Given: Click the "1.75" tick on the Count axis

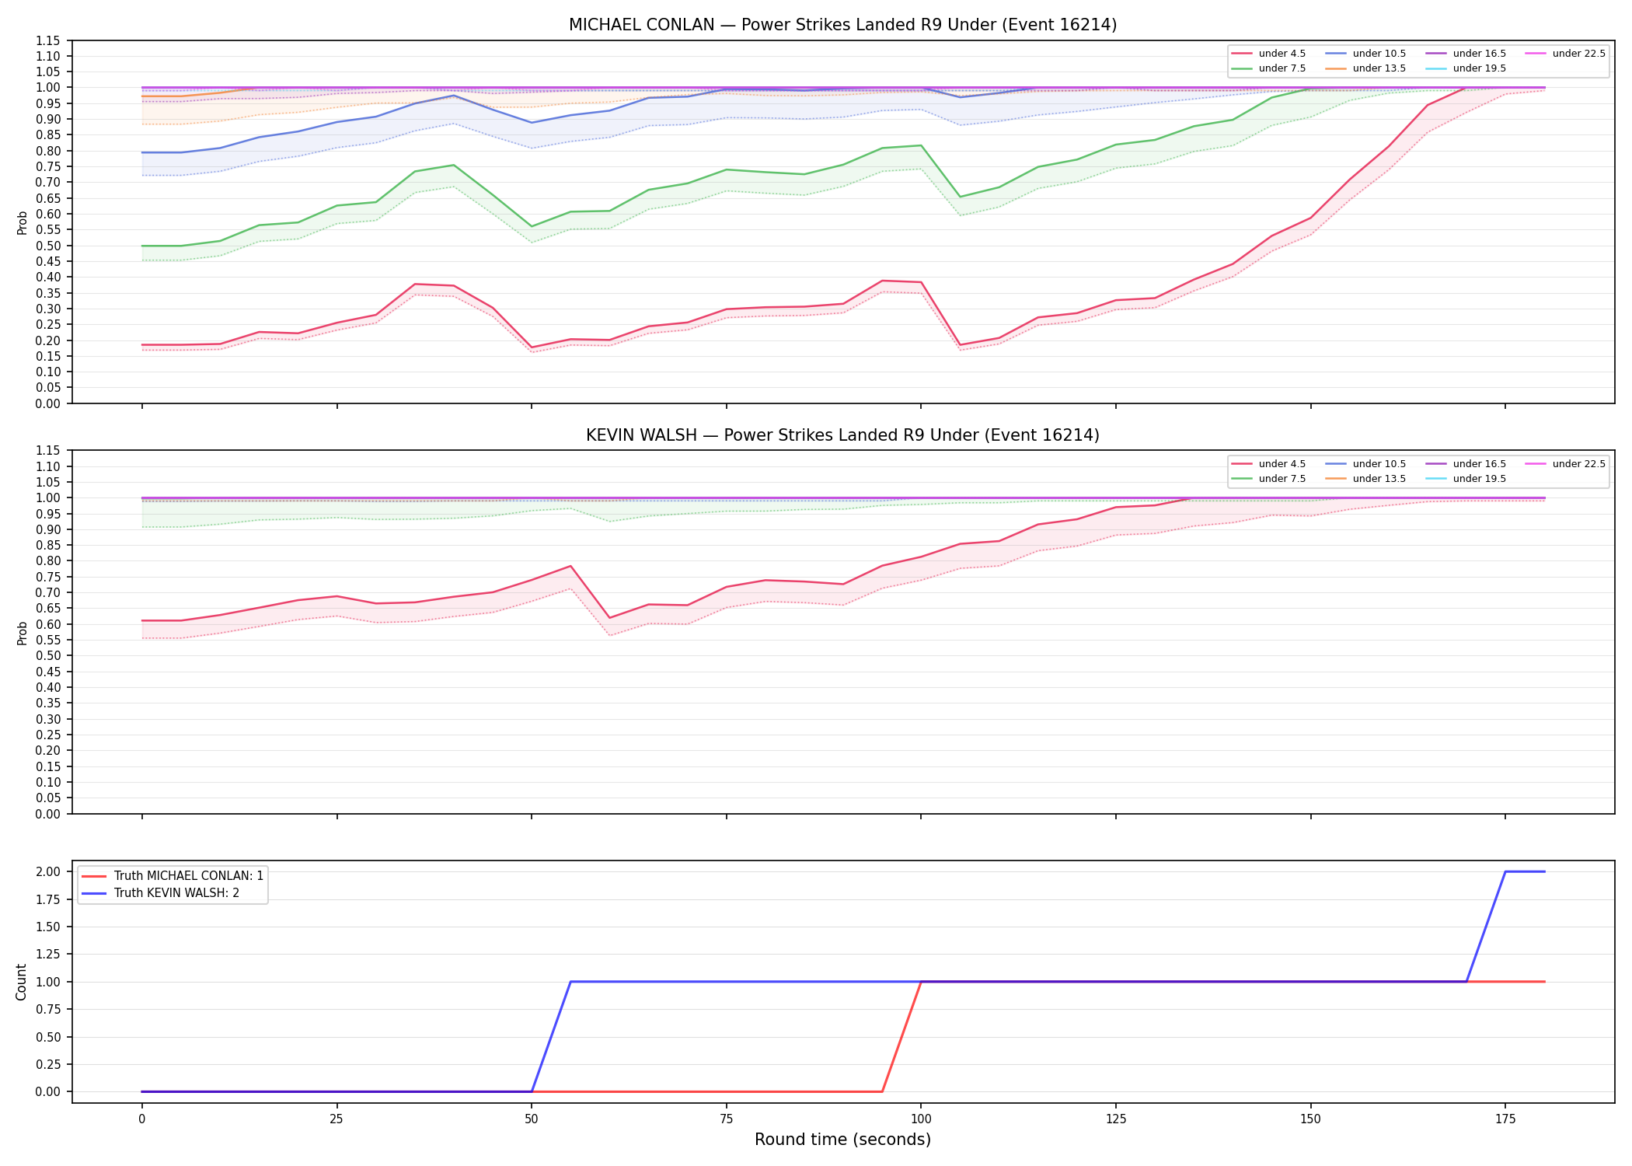Looking at the screenshot, I should pos(48,899).
